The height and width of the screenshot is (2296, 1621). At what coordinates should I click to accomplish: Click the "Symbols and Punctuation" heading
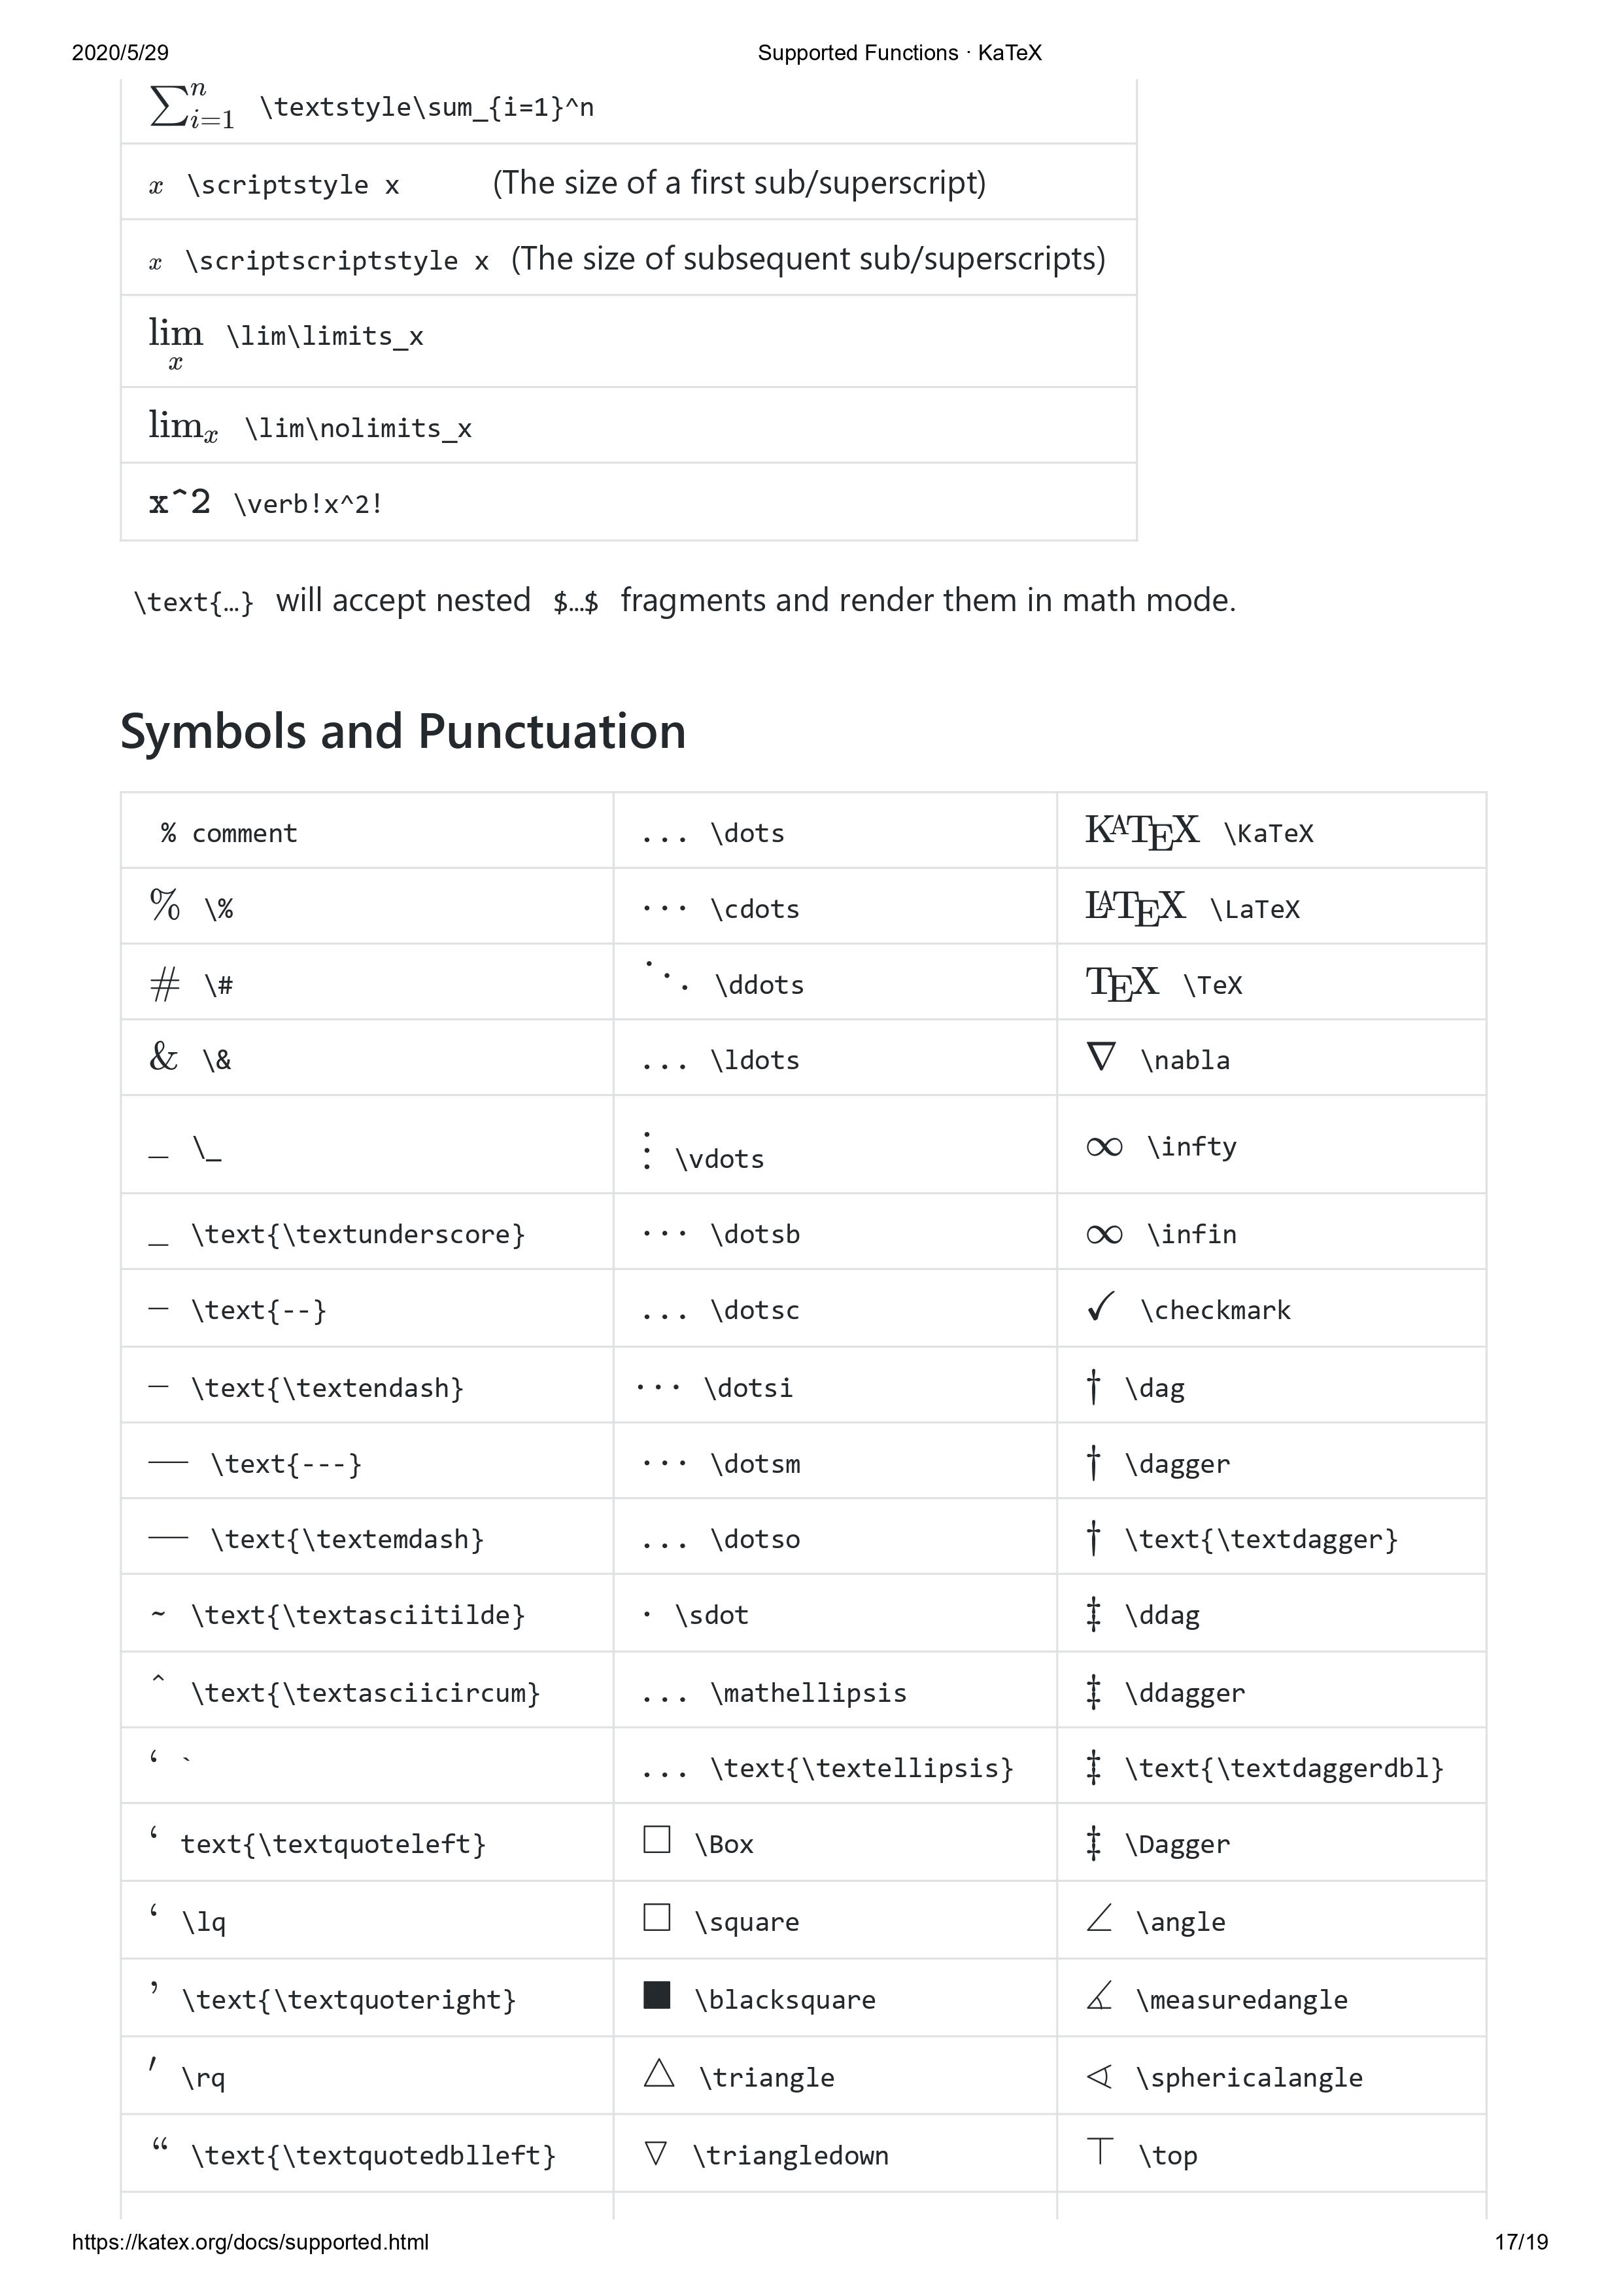pos(403,731)
